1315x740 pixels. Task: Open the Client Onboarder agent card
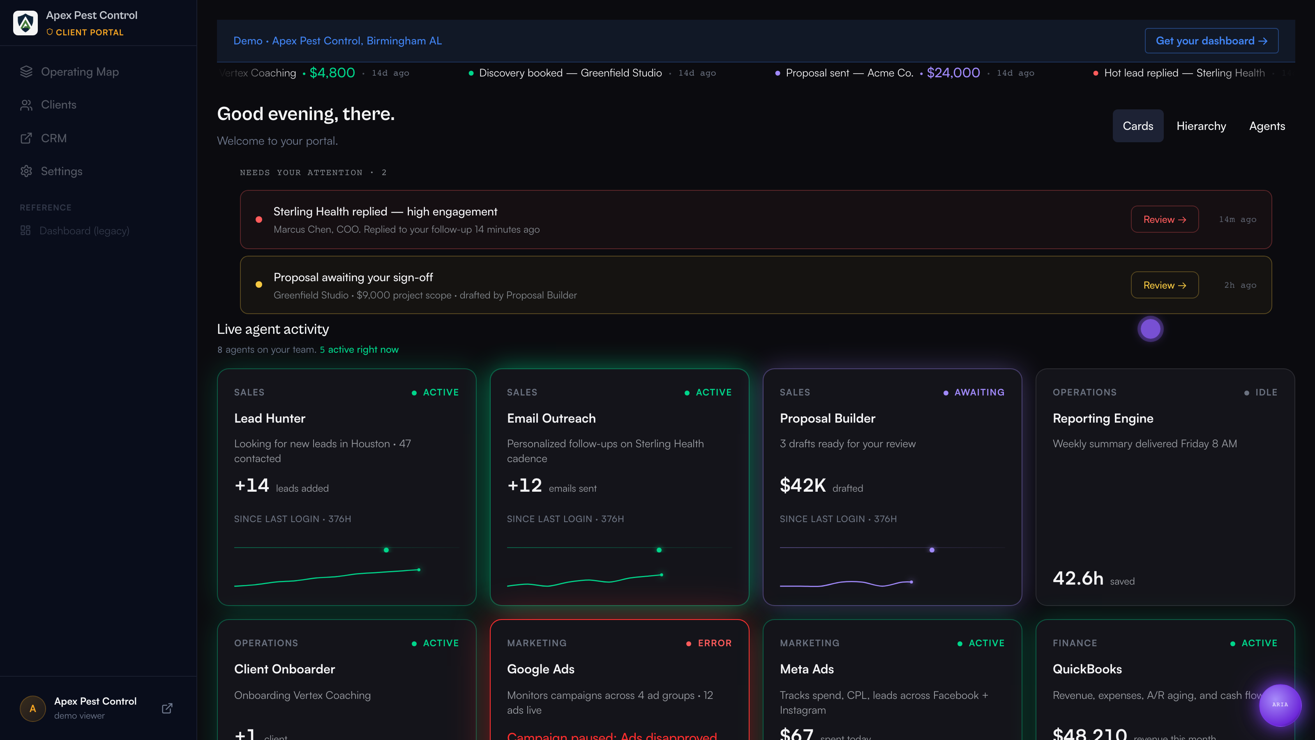[346, 680]
